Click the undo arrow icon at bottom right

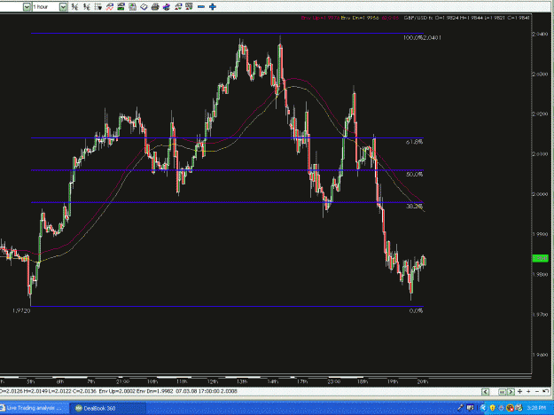click(545, 391)
